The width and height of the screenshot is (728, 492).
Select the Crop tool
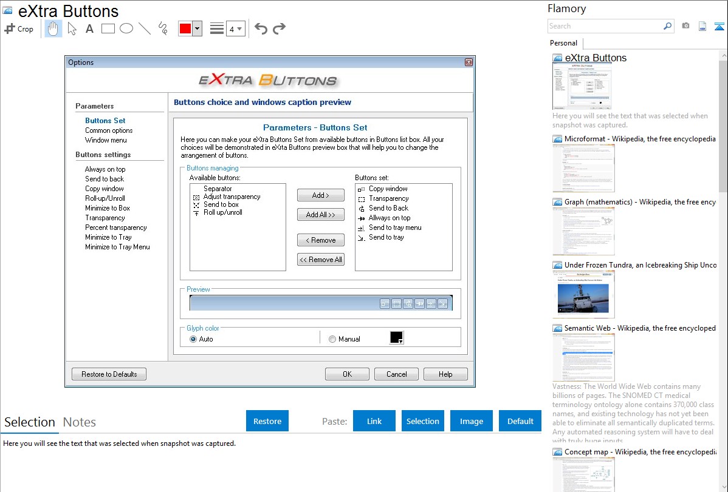point(19,29)
